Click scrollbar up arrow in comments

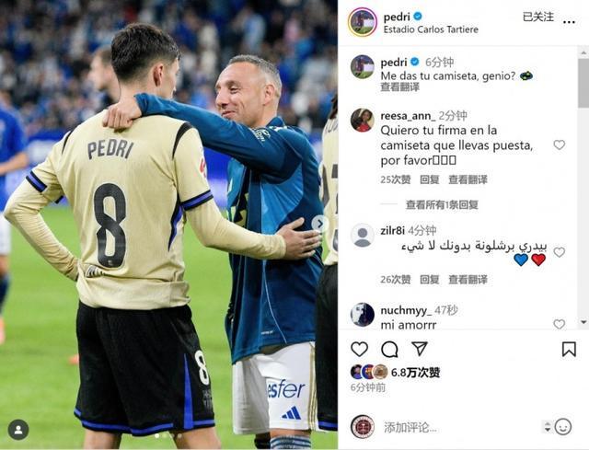[583, 53]
